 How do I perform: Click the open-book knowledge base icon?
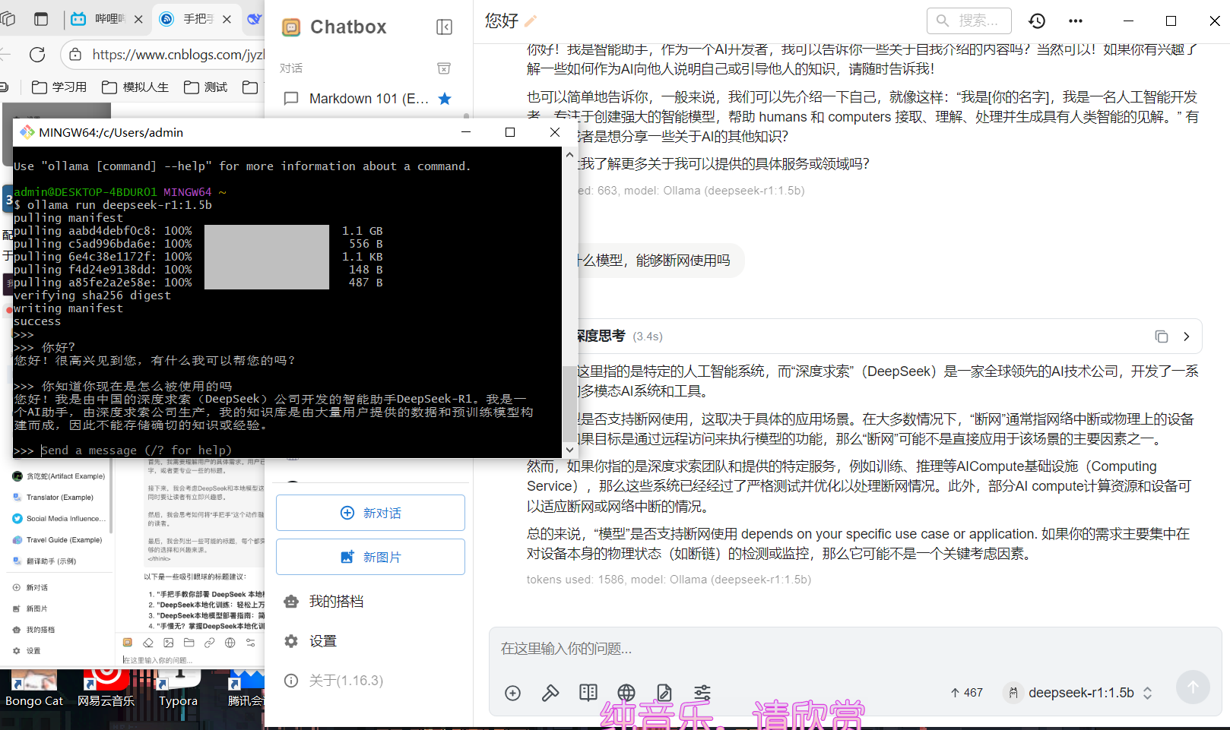(x=588, y=693)
